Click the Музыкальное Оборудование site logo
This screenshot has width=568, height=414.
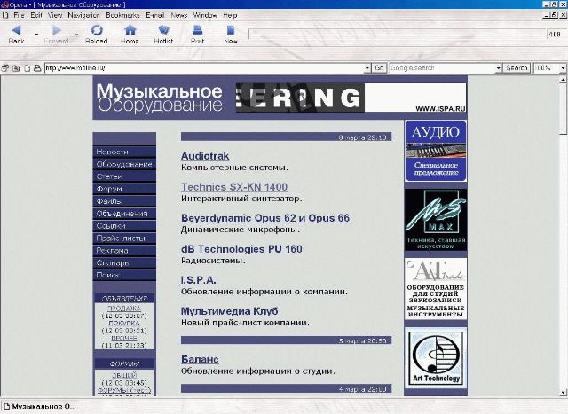tap(160, 98)
